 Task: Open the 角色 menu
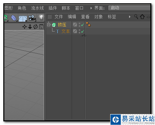pos(22,8)
